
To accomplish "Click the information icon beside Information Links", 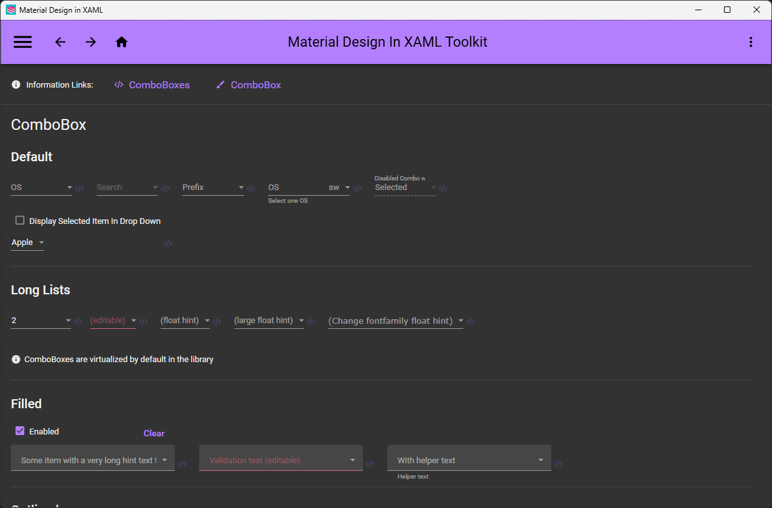I will pyautogui.click(x=16, y=84).
